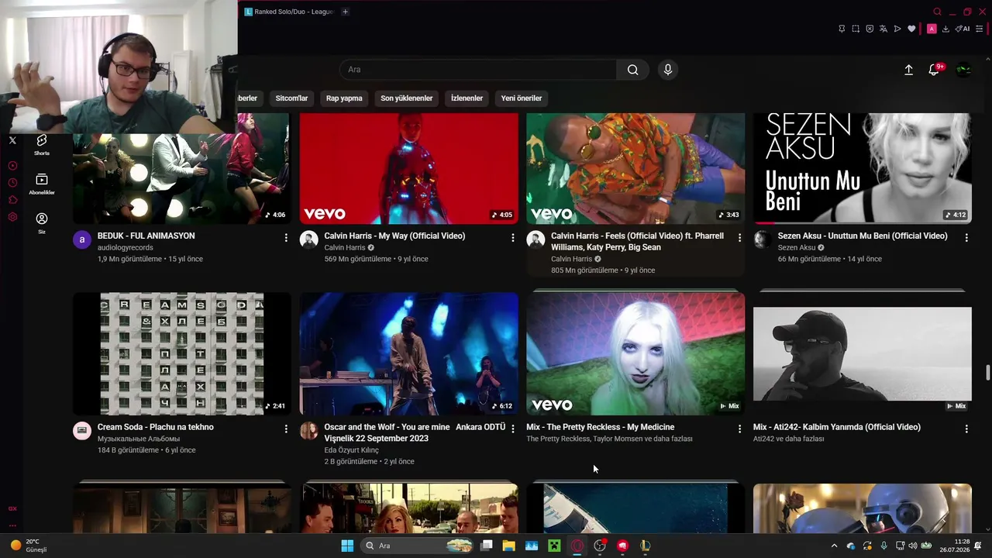
Task: Open the Windows Start menu
Action: (347, 546)
